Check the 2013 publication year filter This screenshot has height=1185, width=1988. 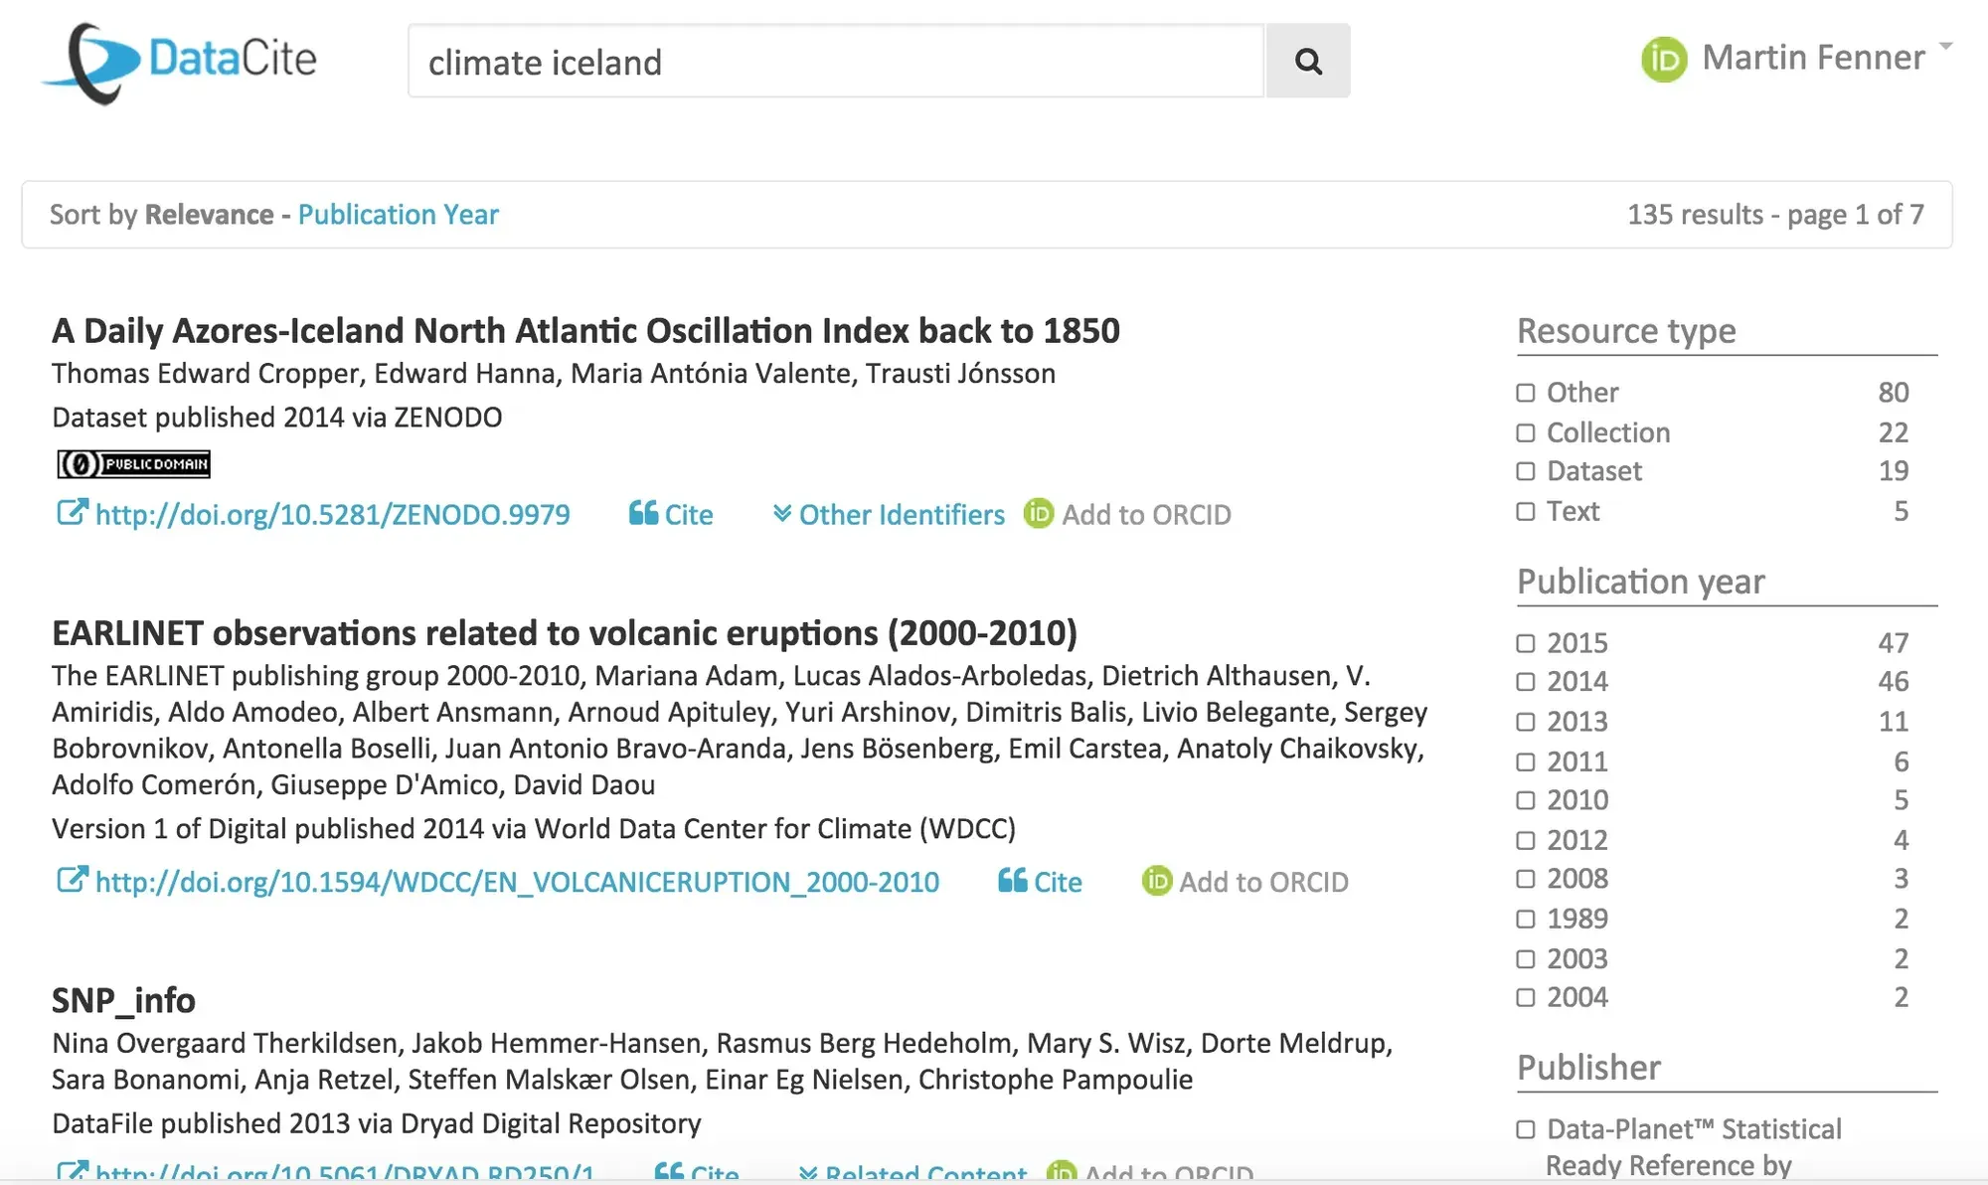pyautogui.click(x=1526, y=722)
